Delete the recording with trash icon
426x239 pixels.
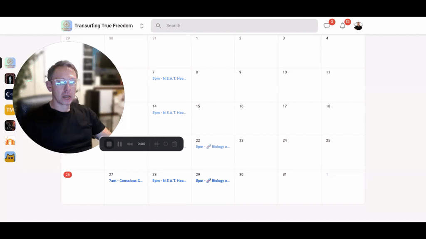(x=175, y=144)
